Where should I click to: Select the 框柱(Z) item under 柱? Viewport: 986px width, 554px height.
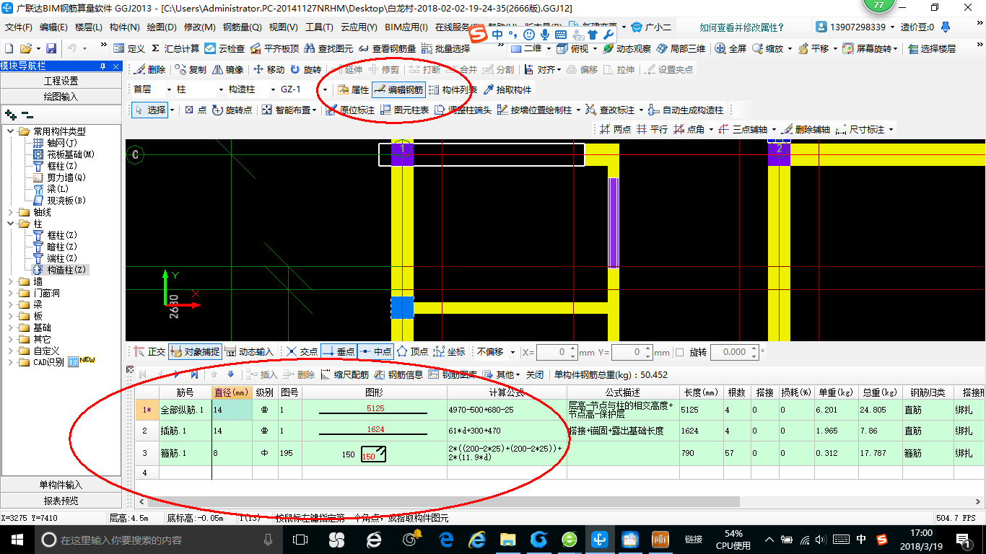click(62, 235)
